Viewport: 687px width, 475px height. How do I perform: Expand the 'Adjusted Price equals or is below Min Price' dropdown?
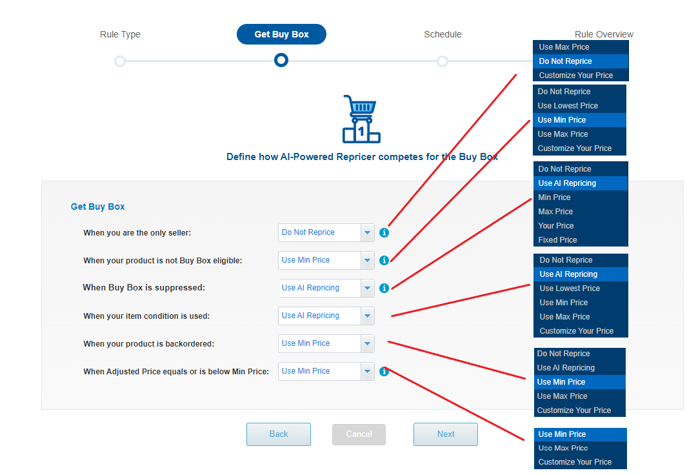(x=326, y=371)
